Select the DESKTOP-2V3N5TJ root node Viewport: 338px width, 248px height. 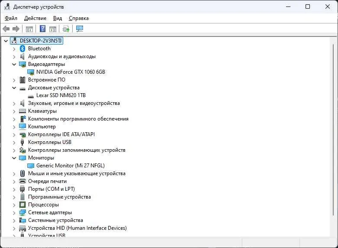coord(41,41)
